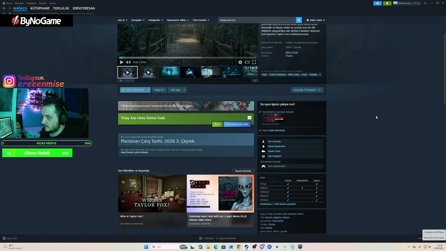The width and height of the screenshot is (446, 251).
Task: Open the İstek Listesi link
Action: point(316,20)
